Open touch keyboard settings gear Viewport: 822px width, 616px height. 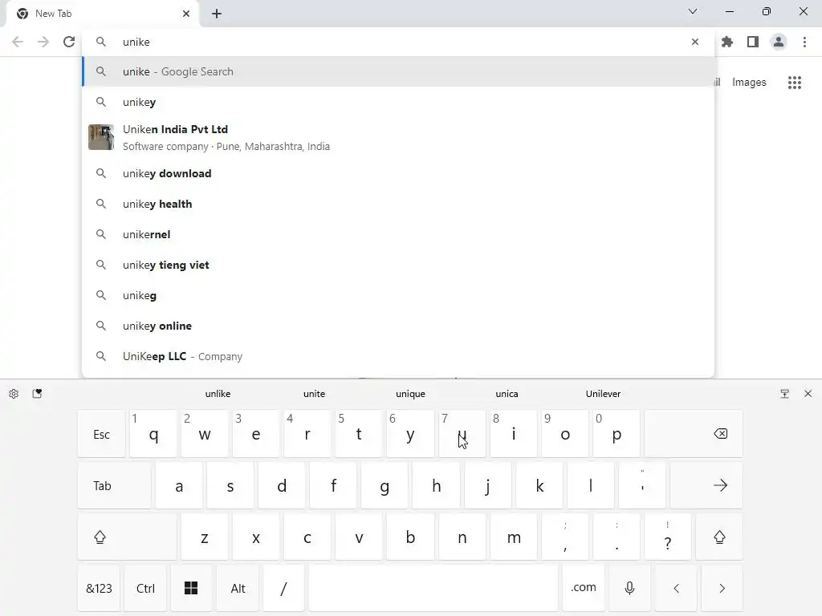pos(14,394)
